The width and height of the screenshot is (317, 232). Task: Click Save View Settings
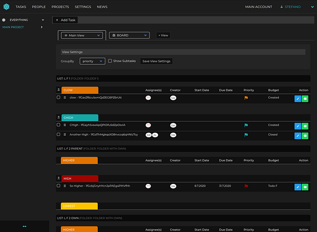[156, 61]
